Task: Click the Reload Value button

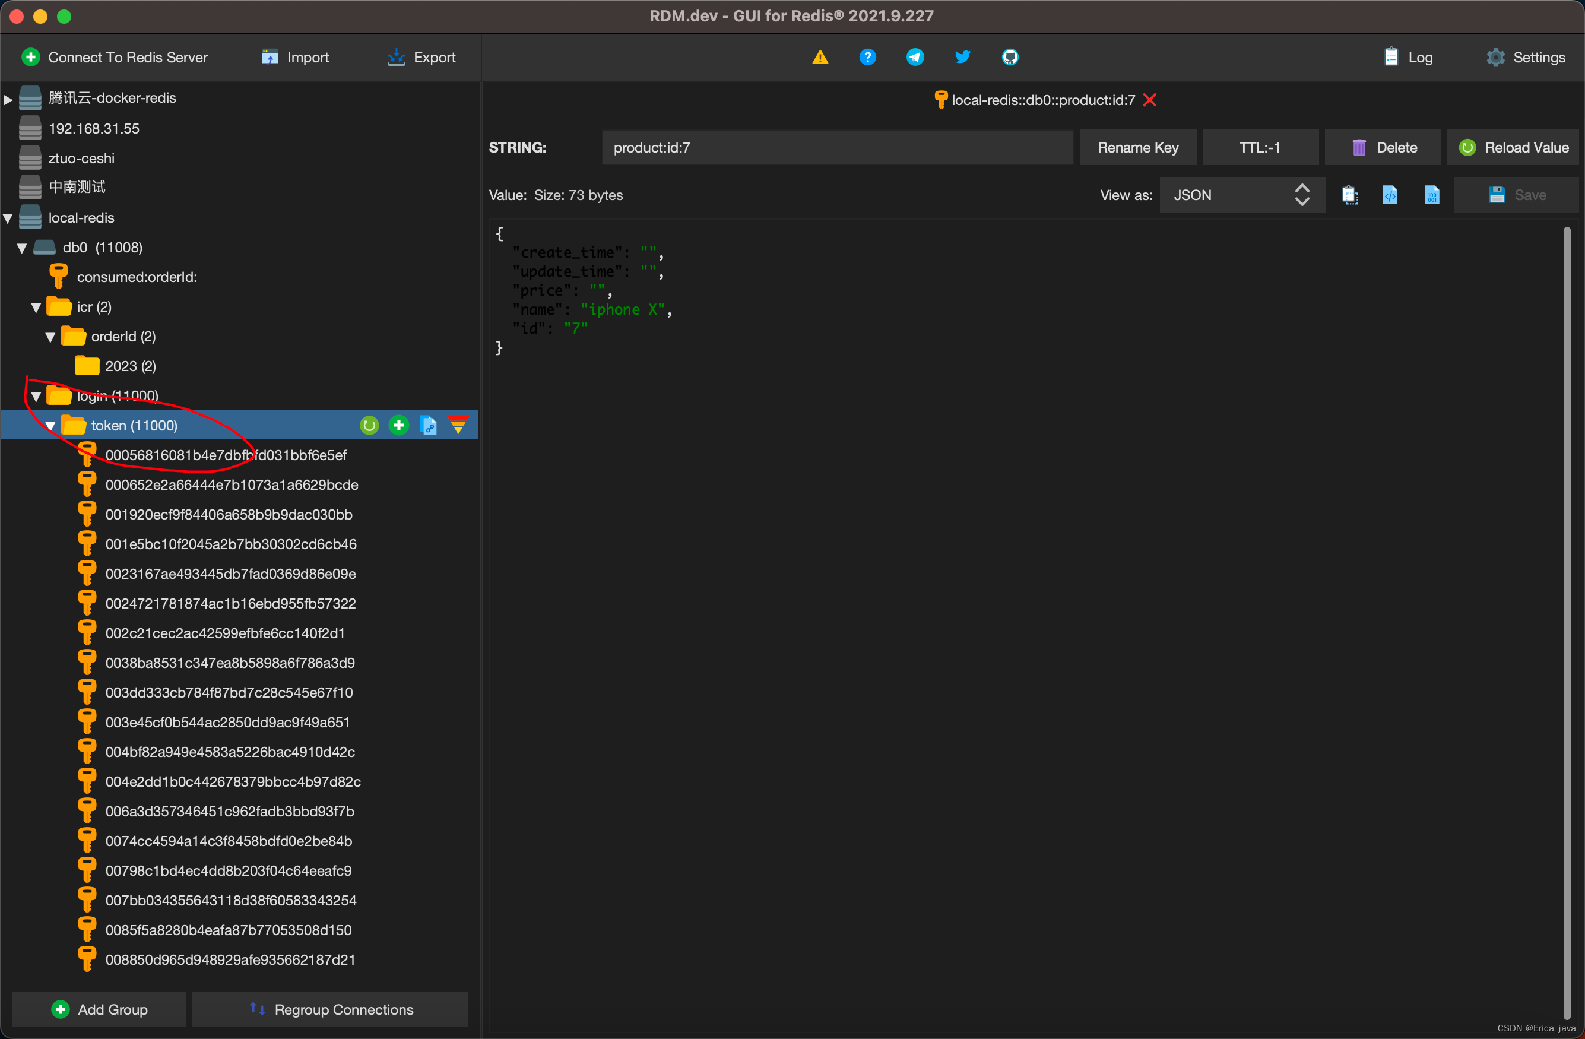Action: pos(1513,147)
